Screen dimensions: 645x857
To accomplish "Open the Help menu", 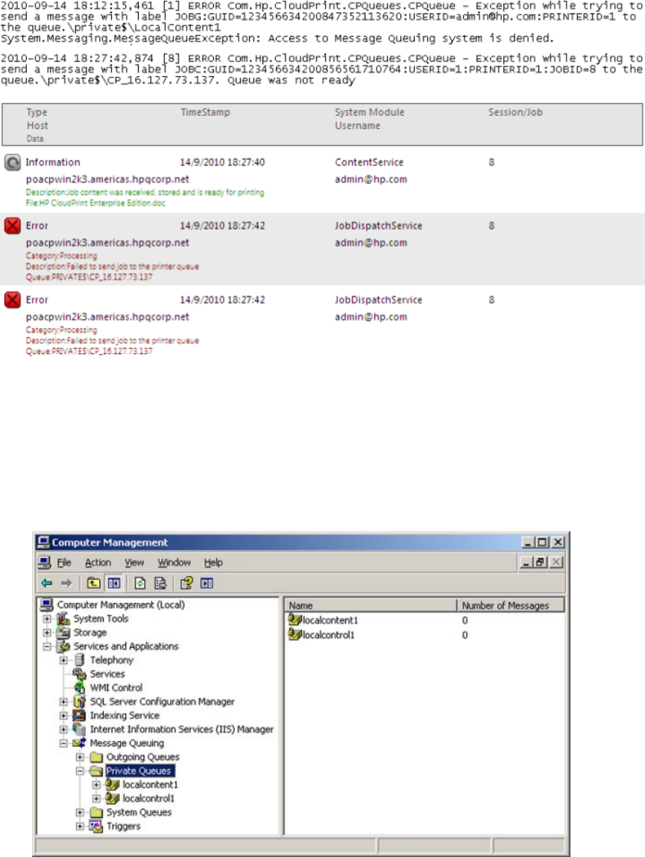I will pos(213,563).
